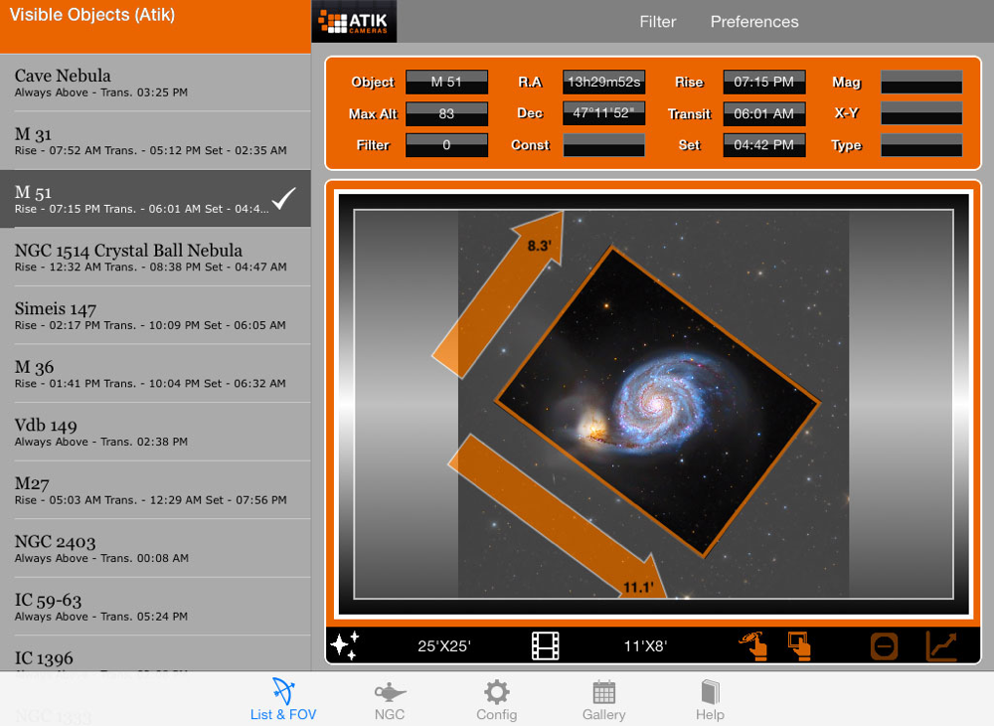
Task: Open the Help tab
Action: coord(710,701)
